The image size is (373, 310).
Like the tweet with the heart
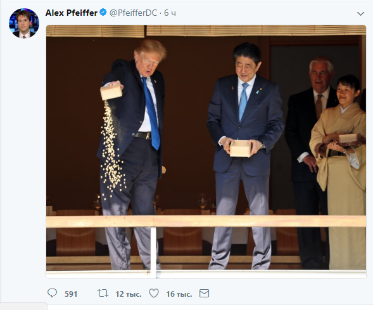click(x=154, y=294)
